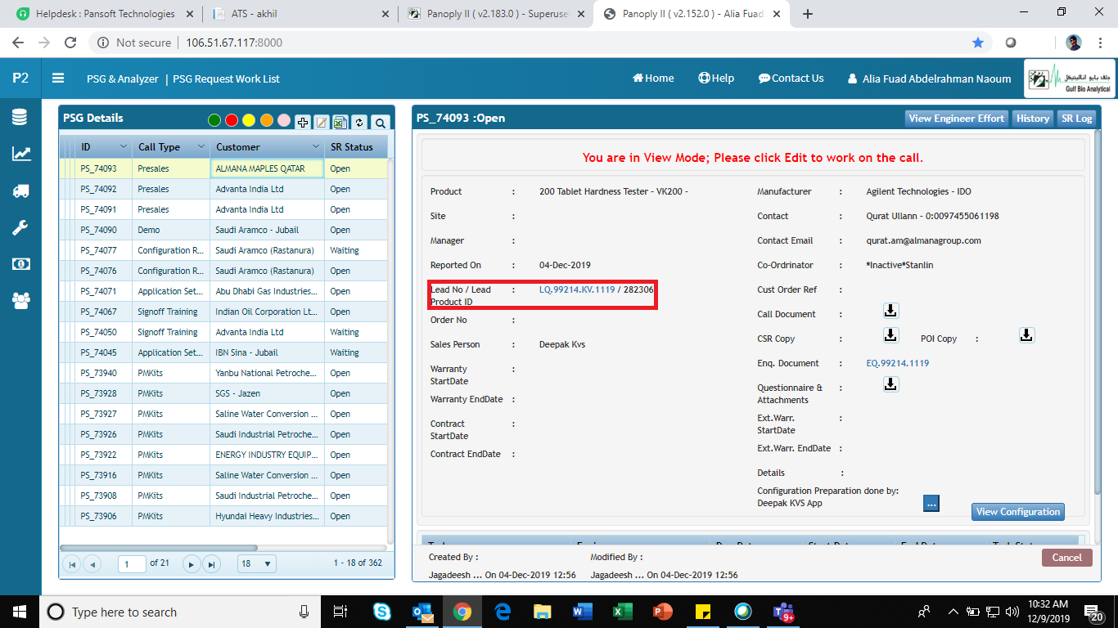This screenshot has width=1118, height=628.
Task: Click the hamburger menu icon
Action: (58, 78)
